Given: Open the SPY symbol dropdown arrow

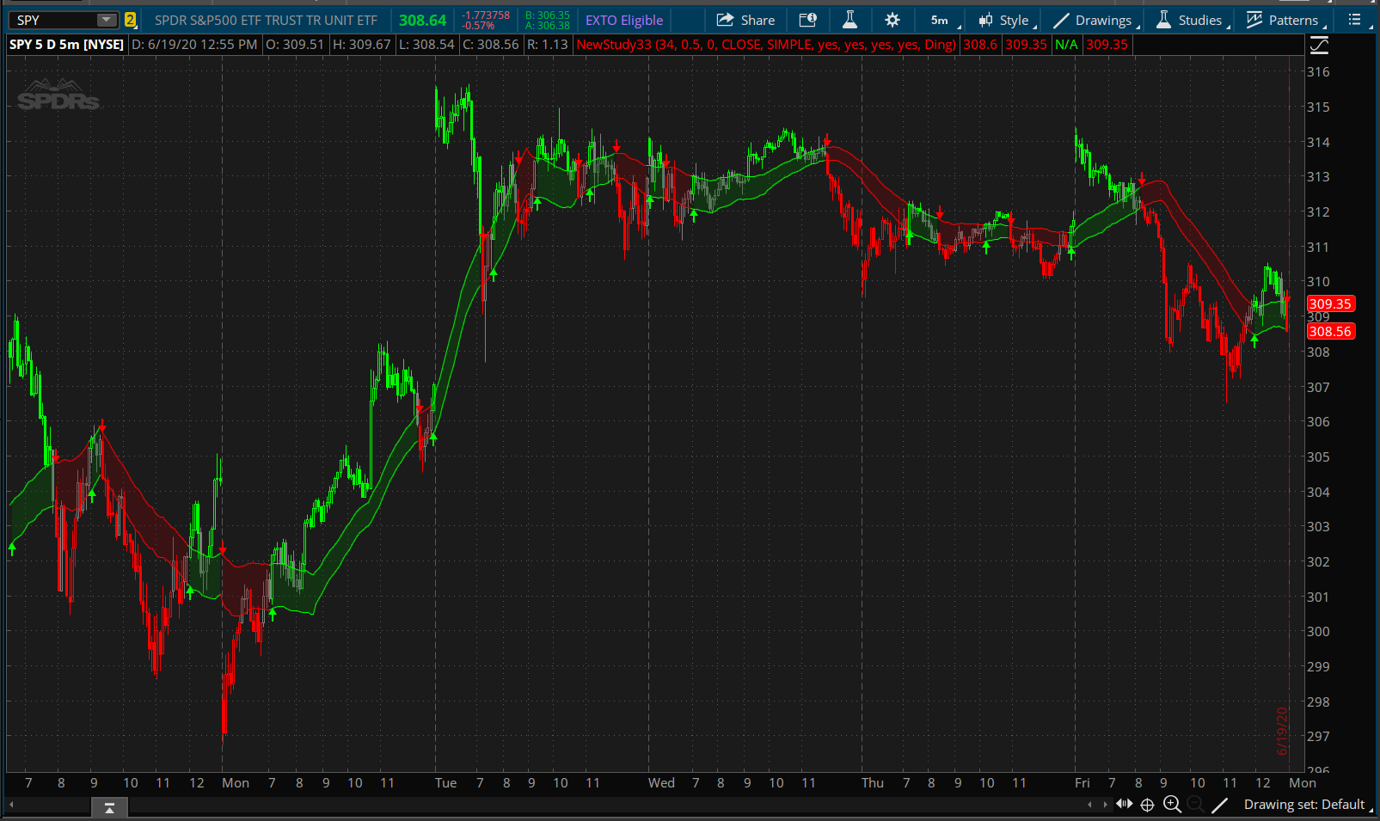Looking at the screenshot, I should [106, 20].
